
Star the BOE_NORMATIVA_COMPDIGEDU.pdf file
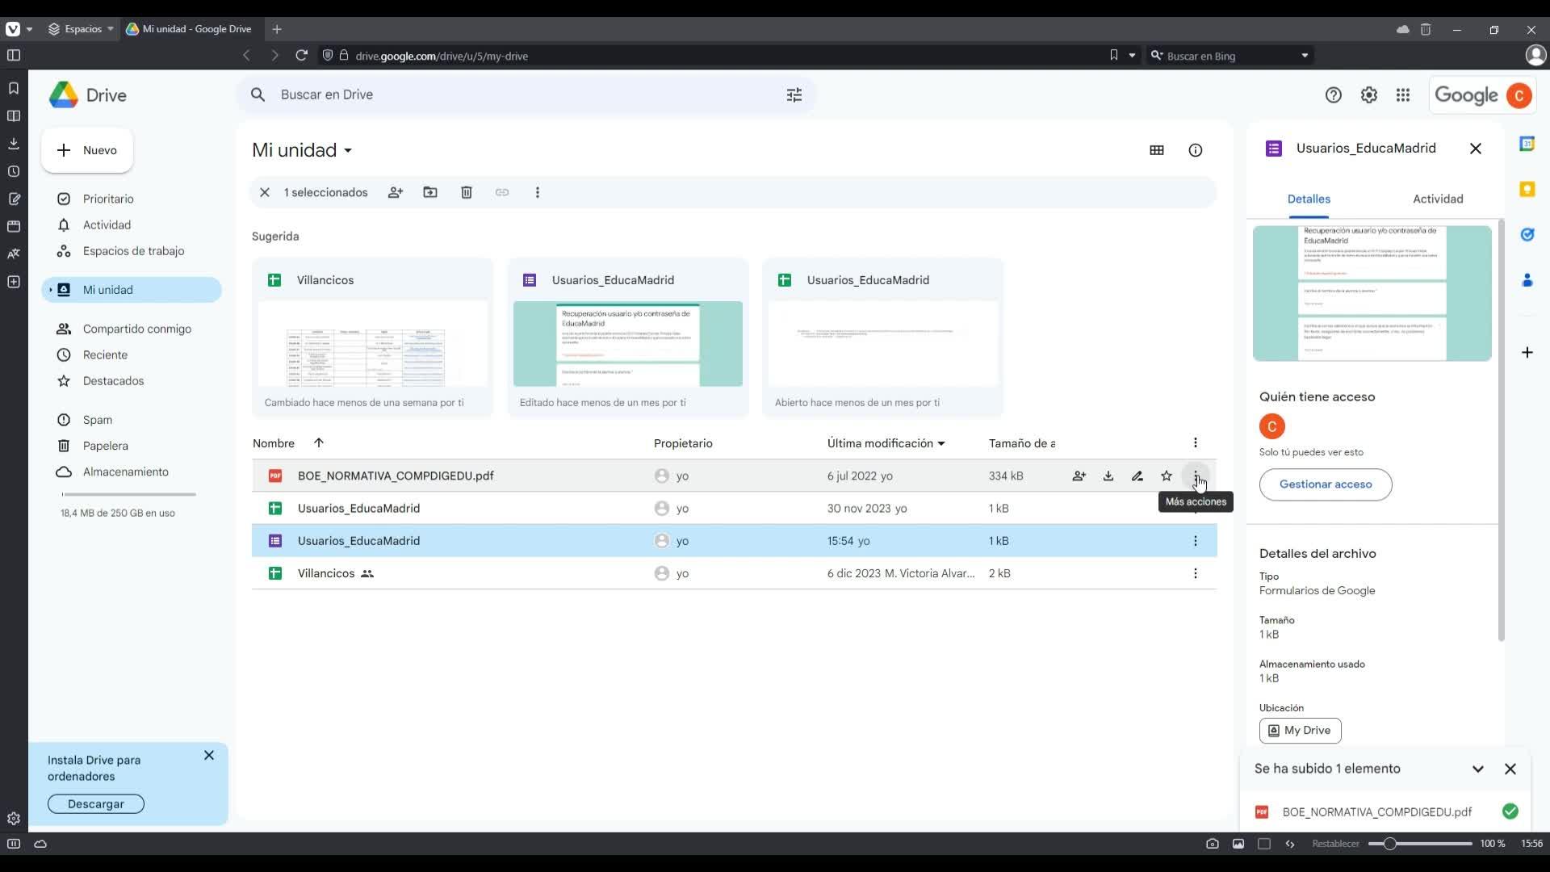click(x=1167, y=476)
